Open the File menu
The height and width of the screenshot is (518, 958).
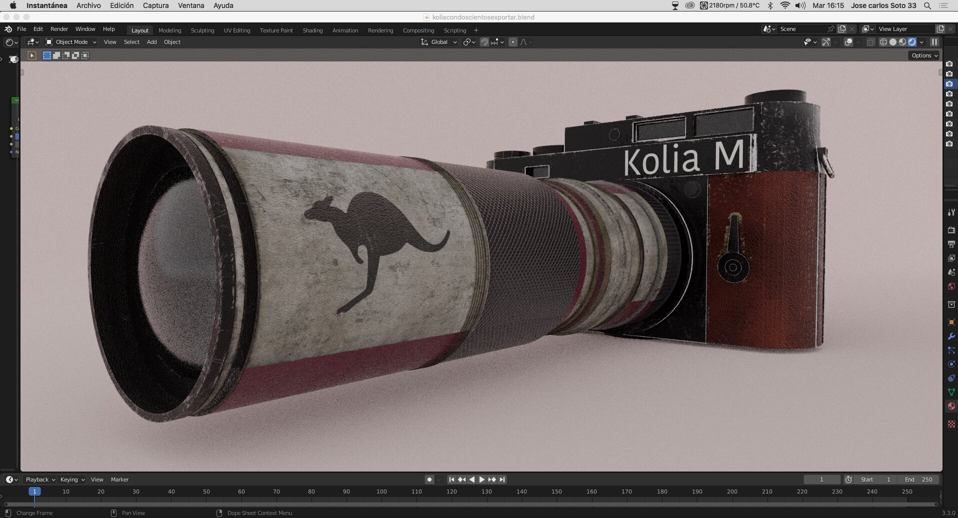tap(21, 29)
